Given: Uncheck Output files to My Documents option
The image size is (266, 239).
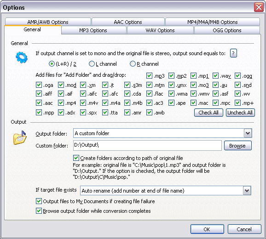Looking at the screenshot, I should point(39,201).
